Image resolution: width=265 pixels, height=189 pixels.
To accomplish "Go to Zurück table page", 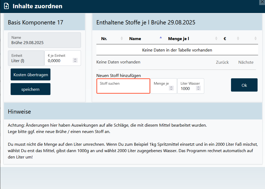I will [222, 62].
